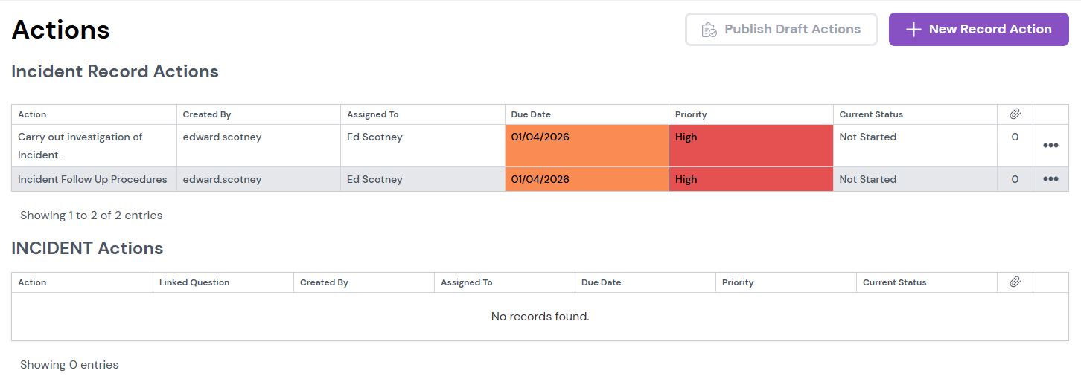
Task: Open three-dot menu for Incident Follow Up row
Action: tap(1050, 179)
